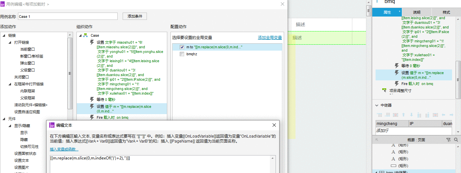Check the bmqhz global variable
The height and width of the screenshot is (173, 461).
pos(182,54)
